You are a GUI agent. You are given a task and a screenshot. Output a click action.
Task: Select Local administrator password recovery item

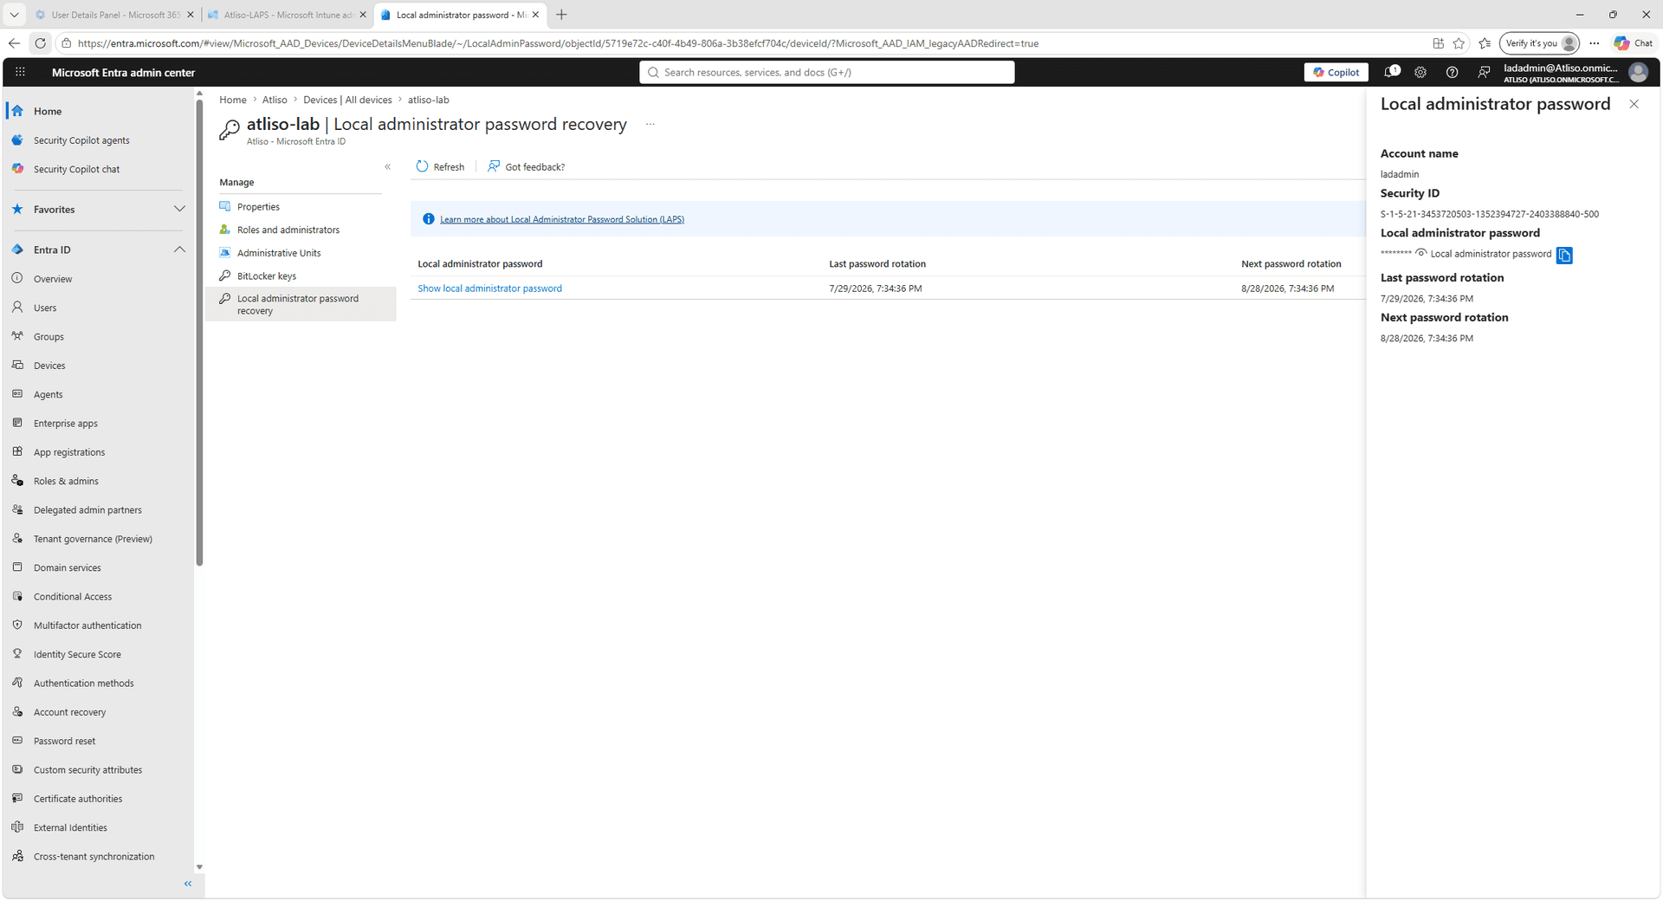[x=300, y=305]
